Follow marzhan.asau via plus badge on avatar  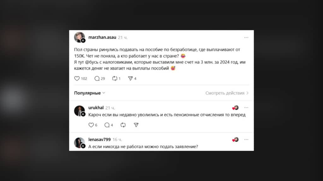83,41
